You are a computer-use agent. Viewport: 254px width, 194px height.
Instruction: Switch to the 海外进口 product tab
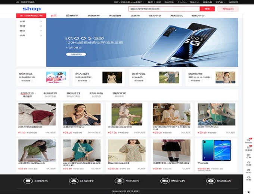(73, 93)
